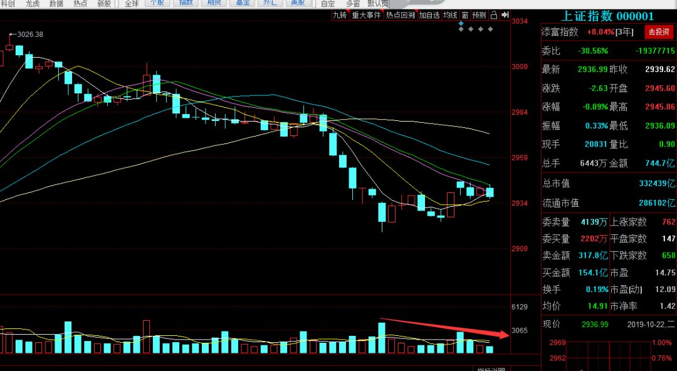677x371 pixels.
Task: Click the red 去投资 button
Action: point(659,32)
